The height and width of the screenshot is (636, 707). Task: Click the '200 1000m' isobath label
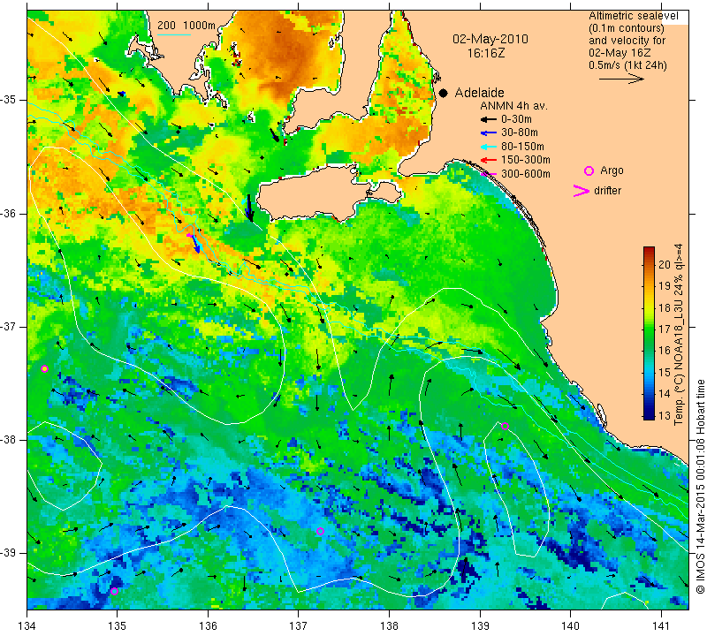click(186, 26)
